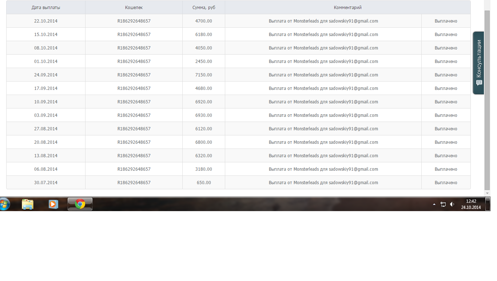The width and height of the screenshot is (497, 281).
Task: Click Выплачено status in the 20.08.2014 row
Action: (x=446, y=142)
